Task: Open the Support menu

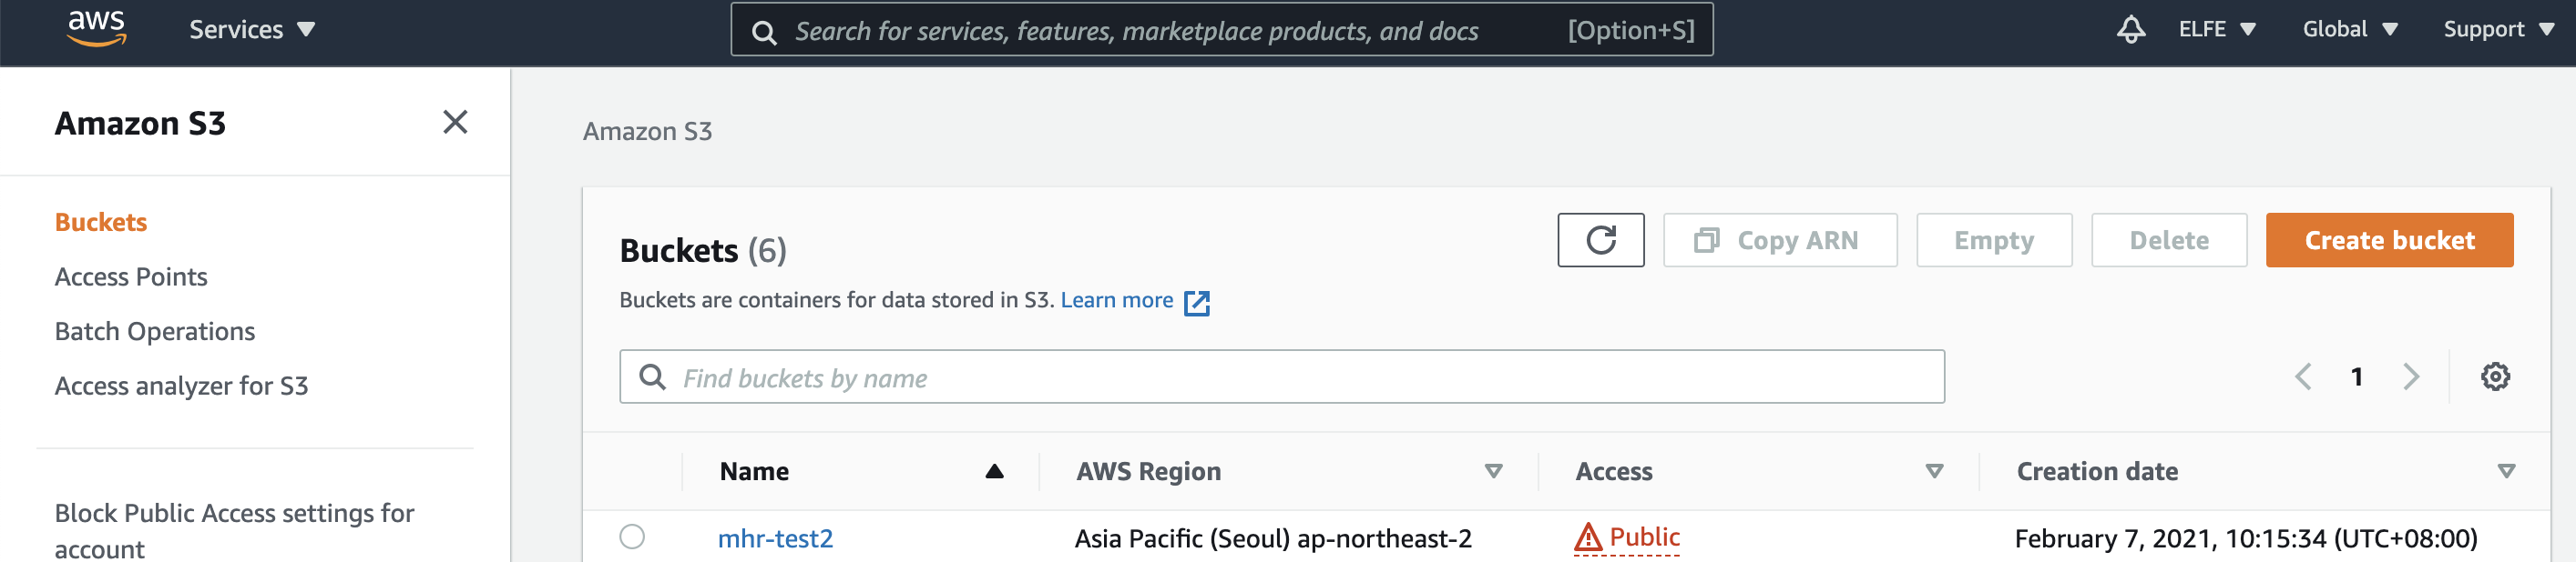Action: click(2497, 29)
